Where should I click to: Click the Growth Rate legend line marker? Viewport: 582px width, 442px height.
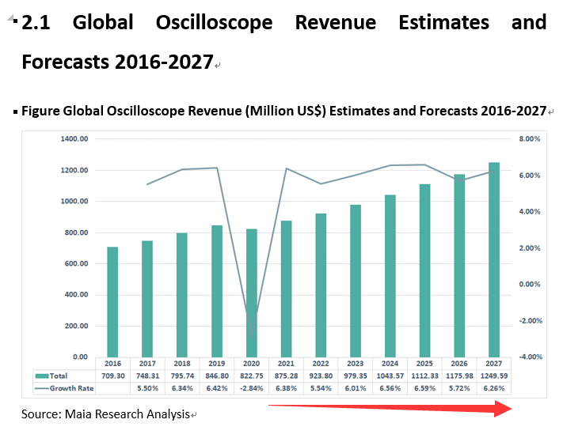click(41, 388)
